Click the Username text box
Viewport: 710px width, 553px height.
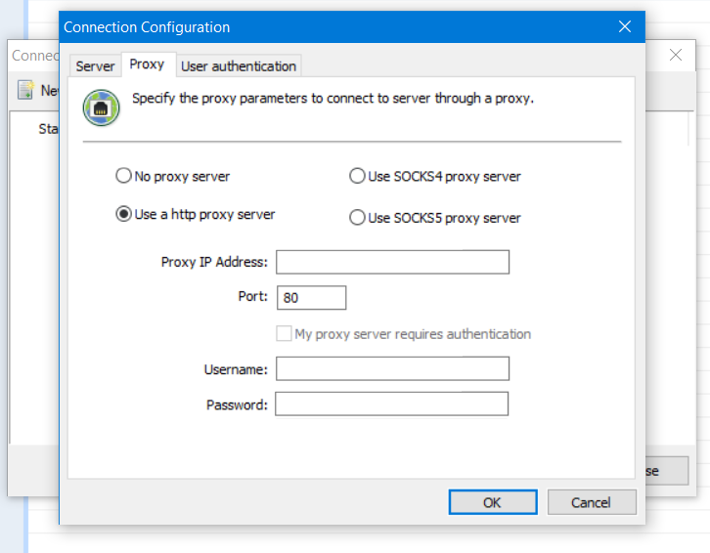click(392, 369)
